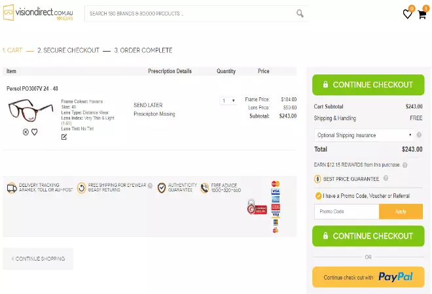Click the authenticity guarantee shield icon
The width and height of the screenshot is (432, 294).
(x=162, y=188)
